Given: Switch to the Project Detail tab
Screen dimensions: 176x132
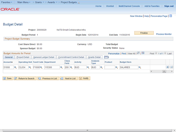Looking at the screenshot, I should [x=23, y=57].
